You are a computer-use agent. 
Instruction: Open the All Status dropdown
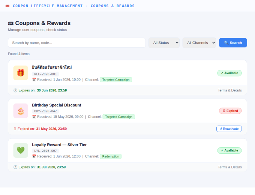coord(164,43)
